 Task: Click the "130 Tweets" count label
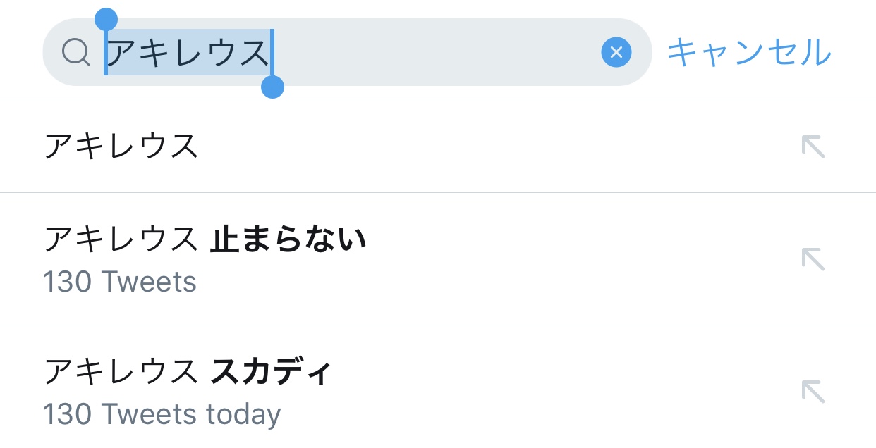(x=120, y=282)
